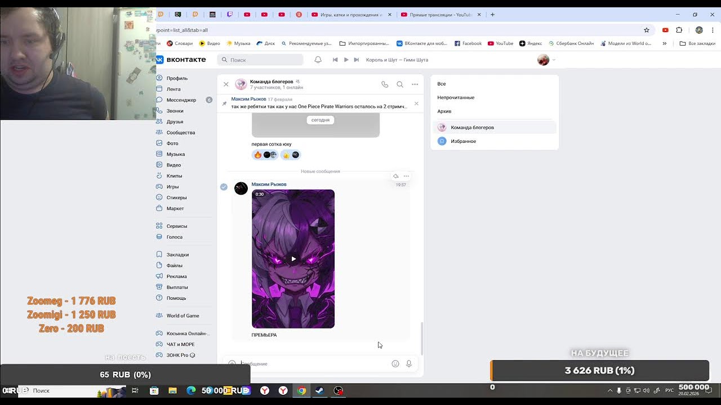This screenshot has height=405, width=721.
Task: Open Мессенджер in the sidebar
Action: [x=181, y=100]
